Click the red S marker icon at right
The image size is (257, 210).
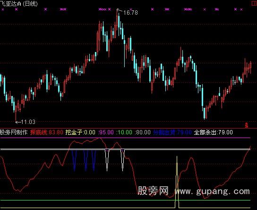(246, 125)
